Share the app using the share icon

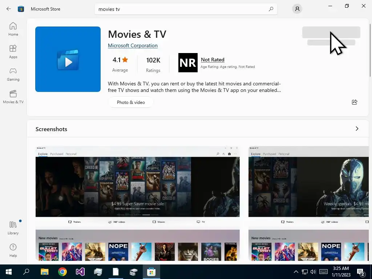click(x=355, y=102)
